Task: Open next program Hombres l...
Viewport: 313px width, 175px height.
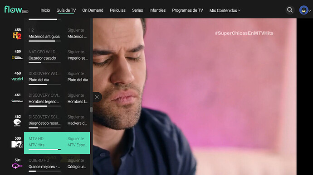Action: (78, 102)
